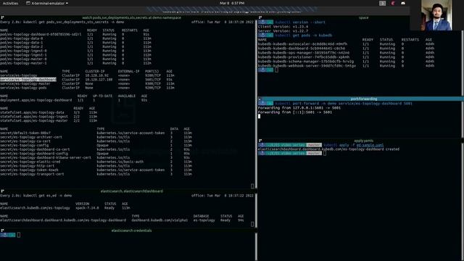The image size is (464, 261).
Task: Select the 'elasticsearch, elasticsearchDashboard' pane title
Action: 131,191
